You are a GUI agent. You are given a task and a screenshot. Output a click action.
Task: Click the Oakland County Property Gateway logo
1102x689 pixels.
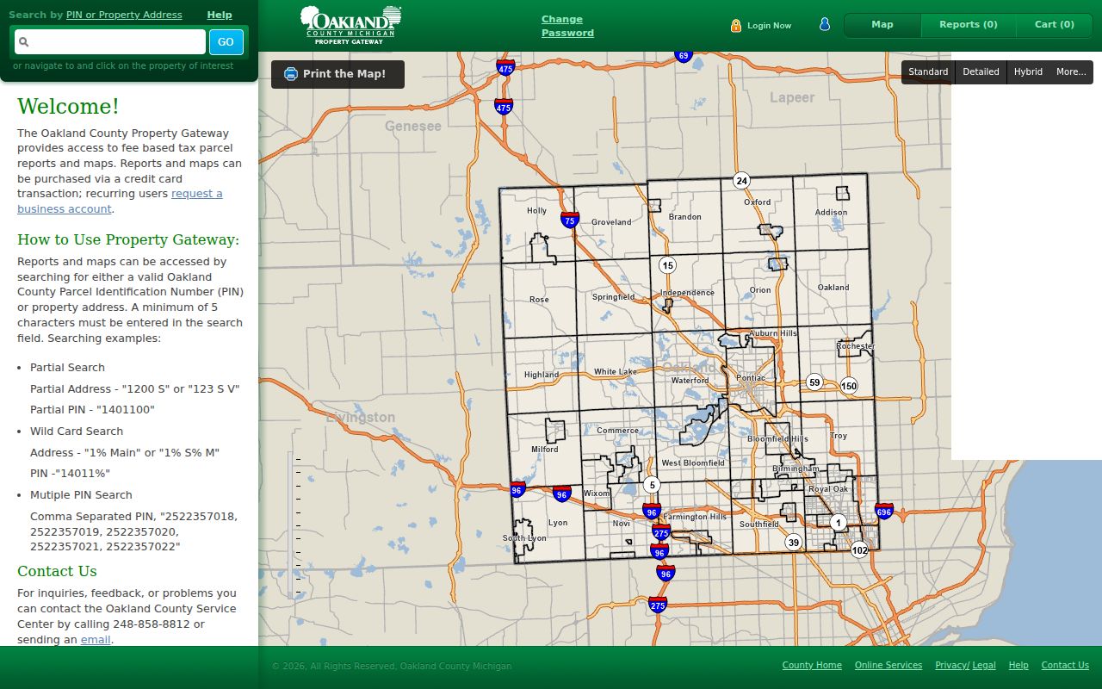tap(351, 25)
